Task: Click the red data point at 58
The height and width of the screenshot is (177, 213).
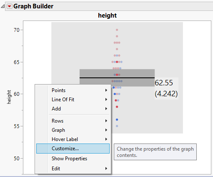Action: click(117, 107)
